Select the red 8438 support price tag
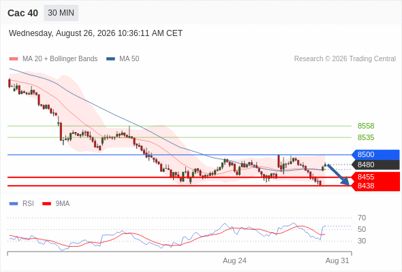 pos(376,186)
